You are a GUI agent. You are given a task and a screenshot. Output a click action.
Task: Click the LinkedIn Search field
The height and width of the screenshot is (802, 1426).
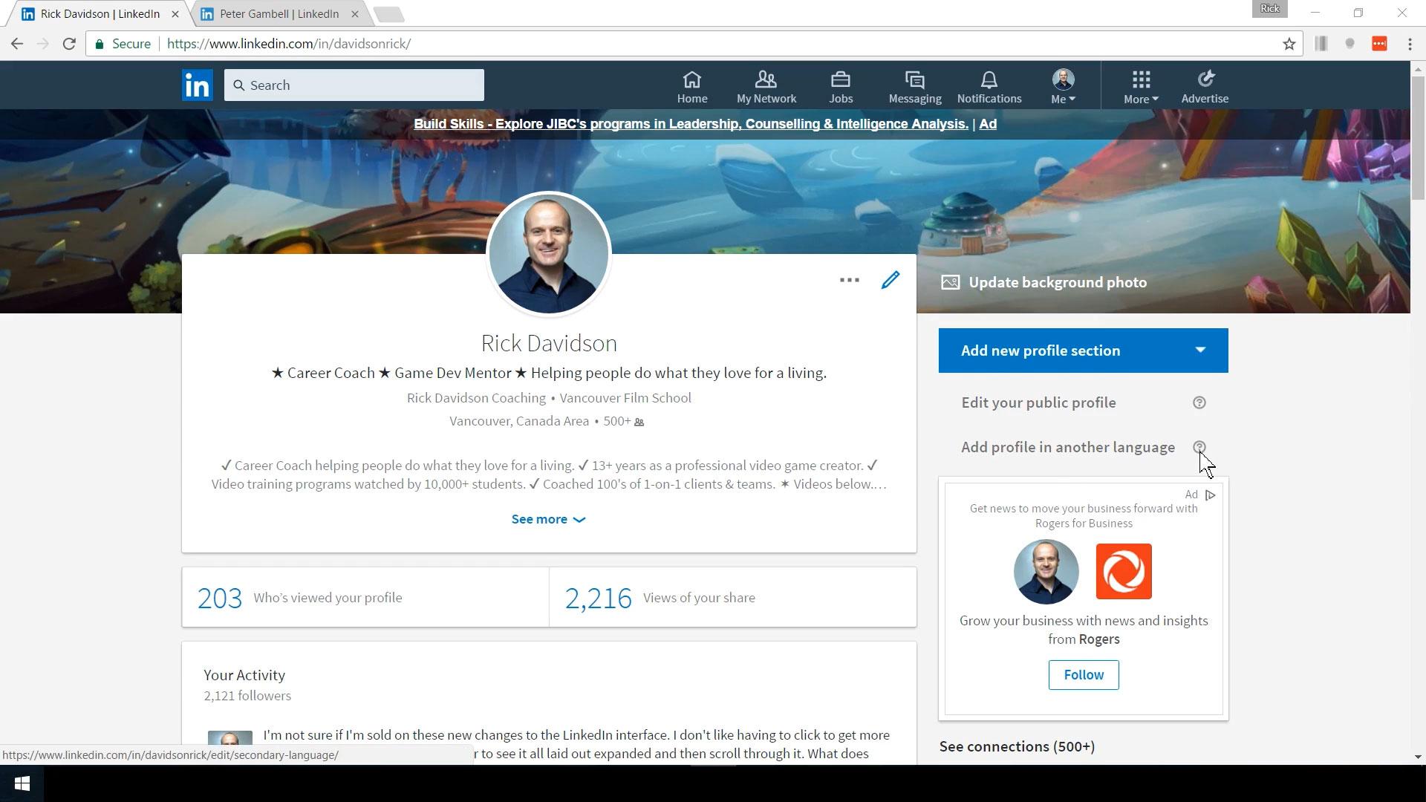tap(354, 85)
